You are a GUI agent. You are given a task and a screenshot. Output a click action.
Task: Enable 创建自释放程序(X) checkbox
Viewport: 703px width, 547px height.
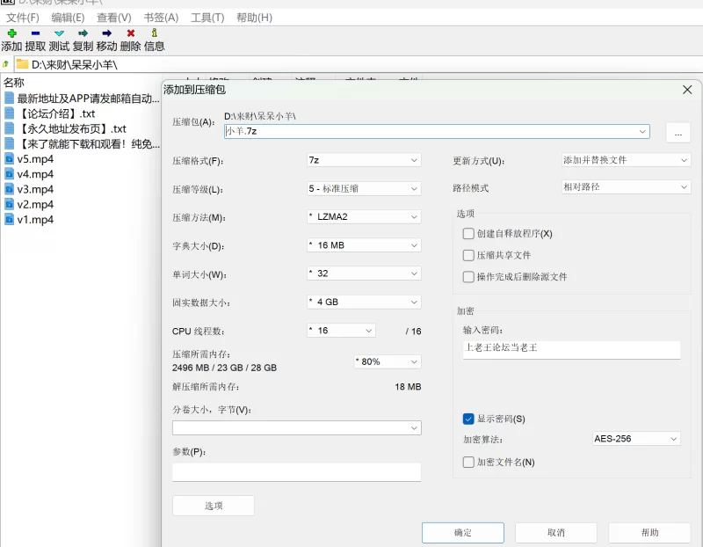[468, 233]
